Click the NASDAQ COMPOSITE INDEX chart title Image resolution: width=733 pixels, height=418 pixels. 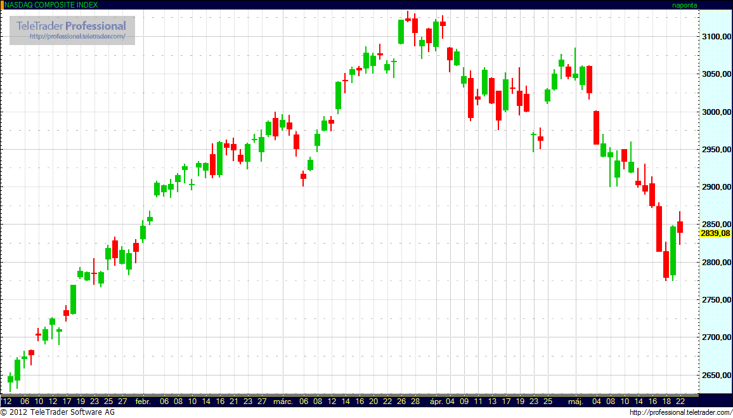tap(50, 5)
